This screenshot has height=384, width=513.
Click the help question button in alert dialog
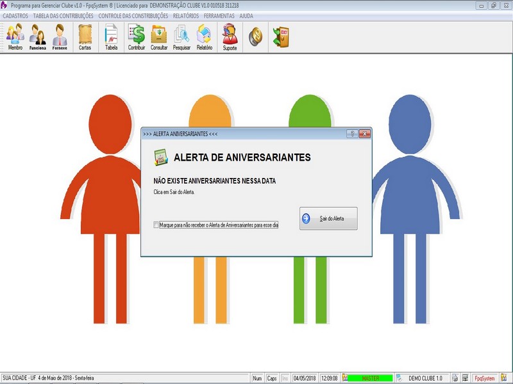352,134
